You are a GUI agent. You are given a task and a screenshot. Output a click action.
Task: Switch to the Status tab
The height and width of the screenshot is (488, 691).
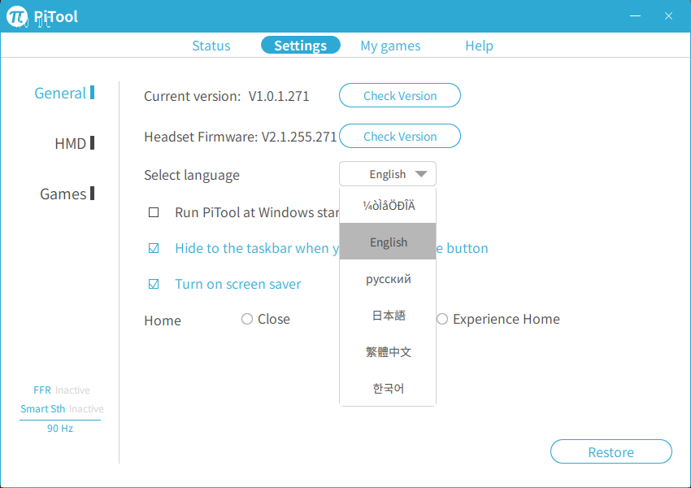point(211,46)
